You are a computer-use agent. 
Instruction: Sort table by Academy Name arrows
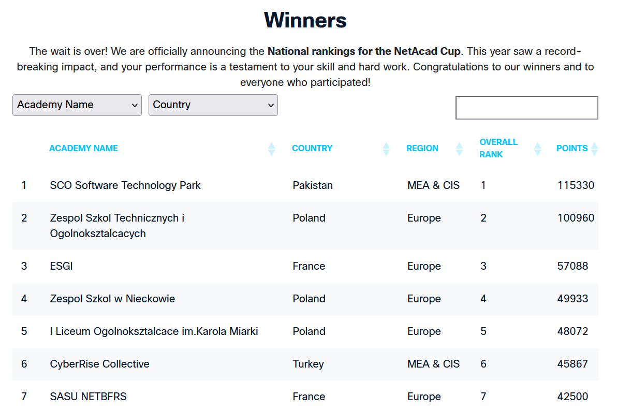271,149
